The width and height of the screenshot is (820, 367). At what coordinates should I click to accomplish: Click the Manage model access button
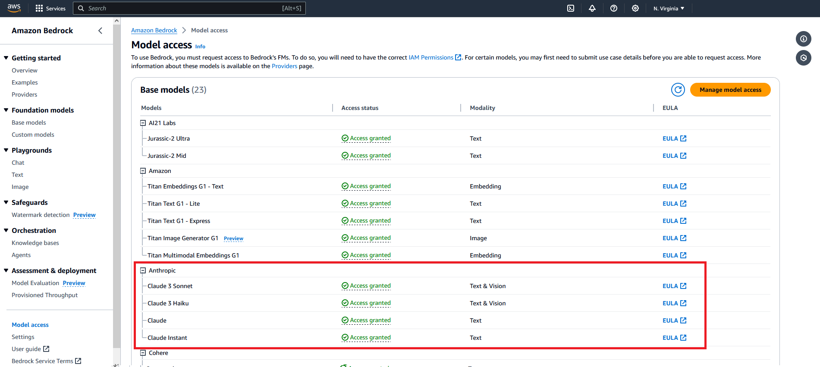730,90
